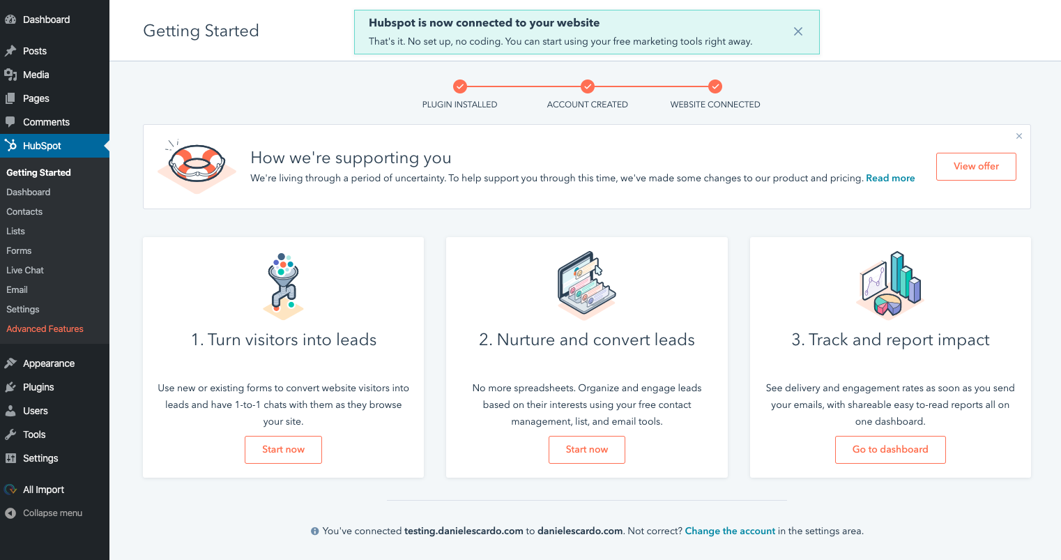The height and width of the screenshot is (560, 1061).
Task: Click the Media icon in sidebar
Action: pyautogui.click(x=10, y=75)
